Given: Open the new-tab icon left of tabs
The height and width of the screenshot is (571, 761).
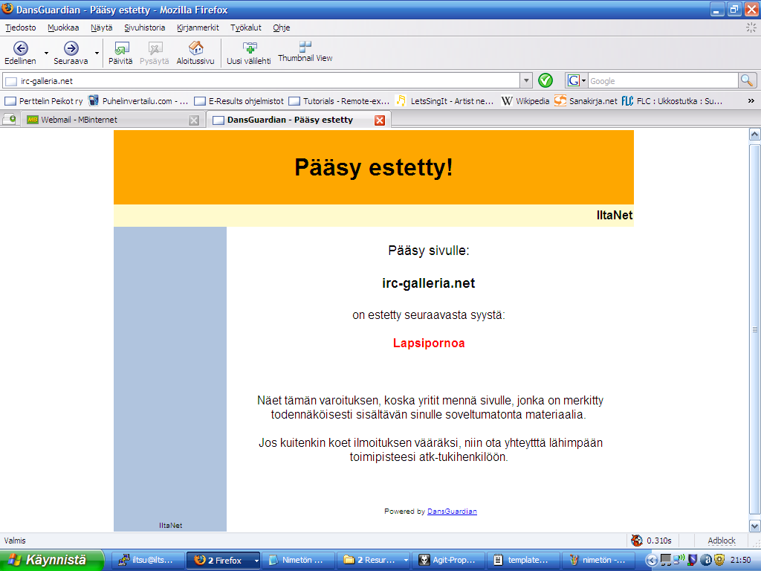Looking at the screenshot, I should (9, 119).
